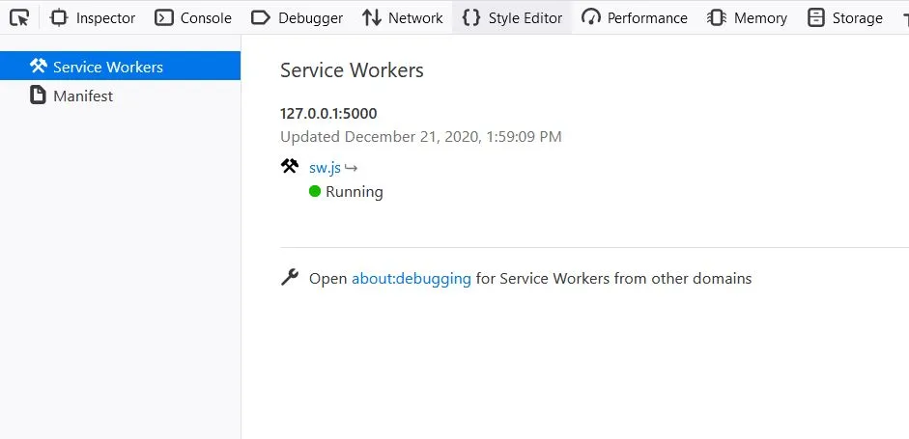
Task: Switch to the Console tab
Action: (x=193, y=17)
